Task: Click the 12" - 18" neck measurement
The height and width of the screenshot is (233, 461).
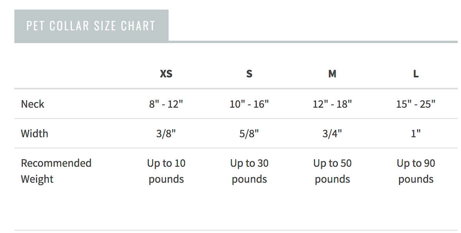Action: 332,104
